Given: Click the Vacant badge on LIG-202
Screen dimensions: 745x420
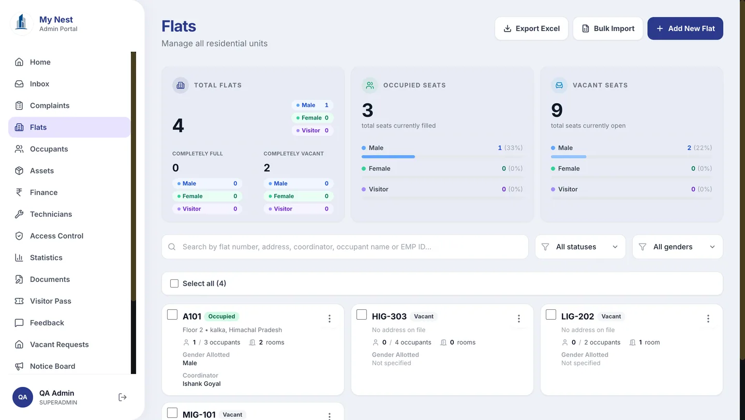Looking at the screenshot, I should pyautogui.click(x=611, y=317).
